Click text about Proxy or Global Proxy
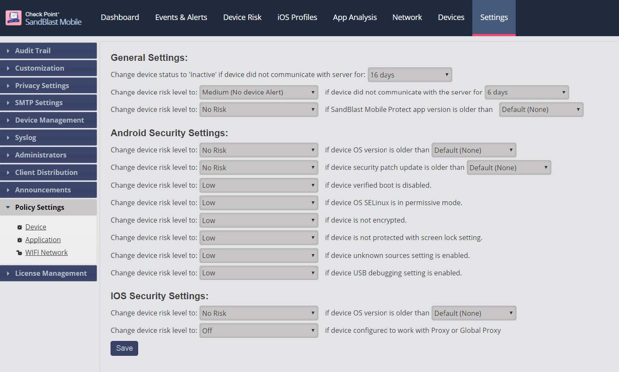 pos(413,330)
